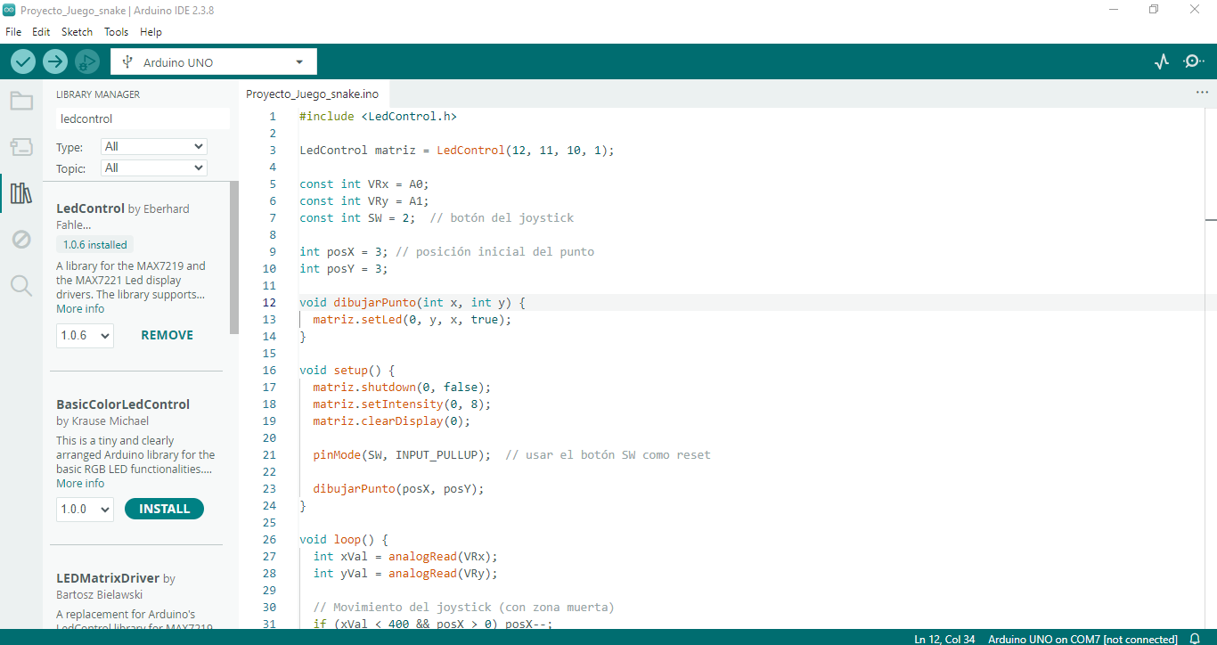1217x645 pixels.
Task: Upload the sketch with the arrow button
Action: [55, 61]
